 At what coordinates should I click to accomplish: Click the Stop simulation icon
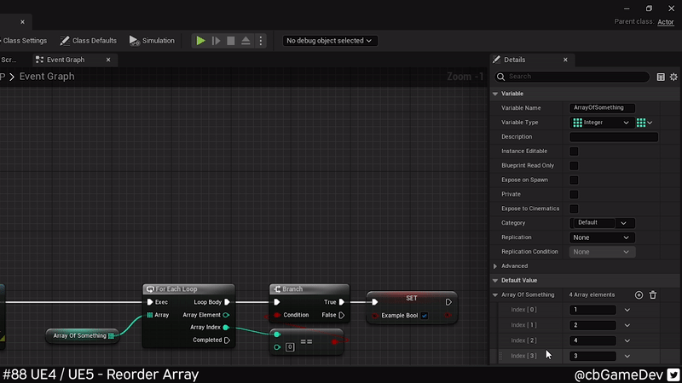click(231, 41)
